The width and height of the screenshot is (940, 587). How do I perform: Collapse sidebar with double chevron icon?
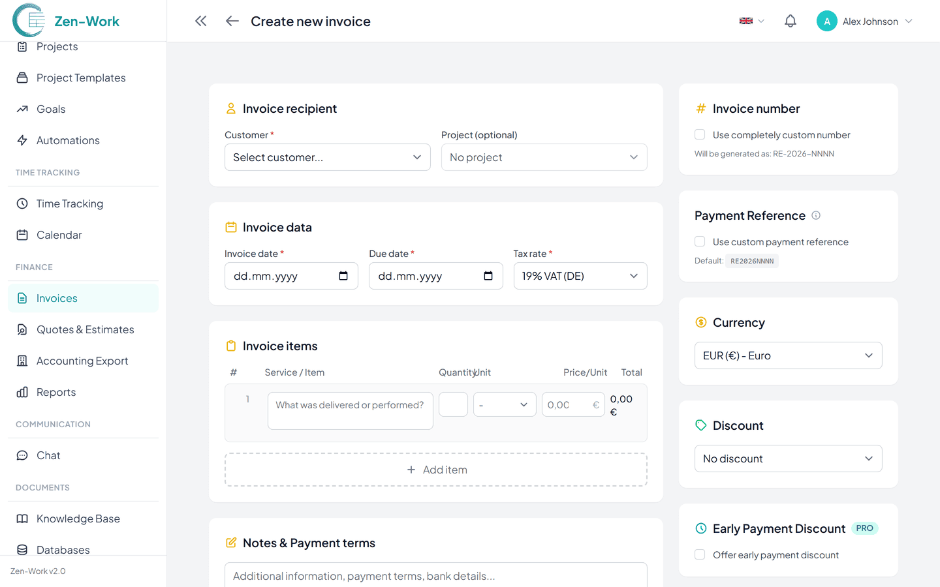click(x=200, y=21)
